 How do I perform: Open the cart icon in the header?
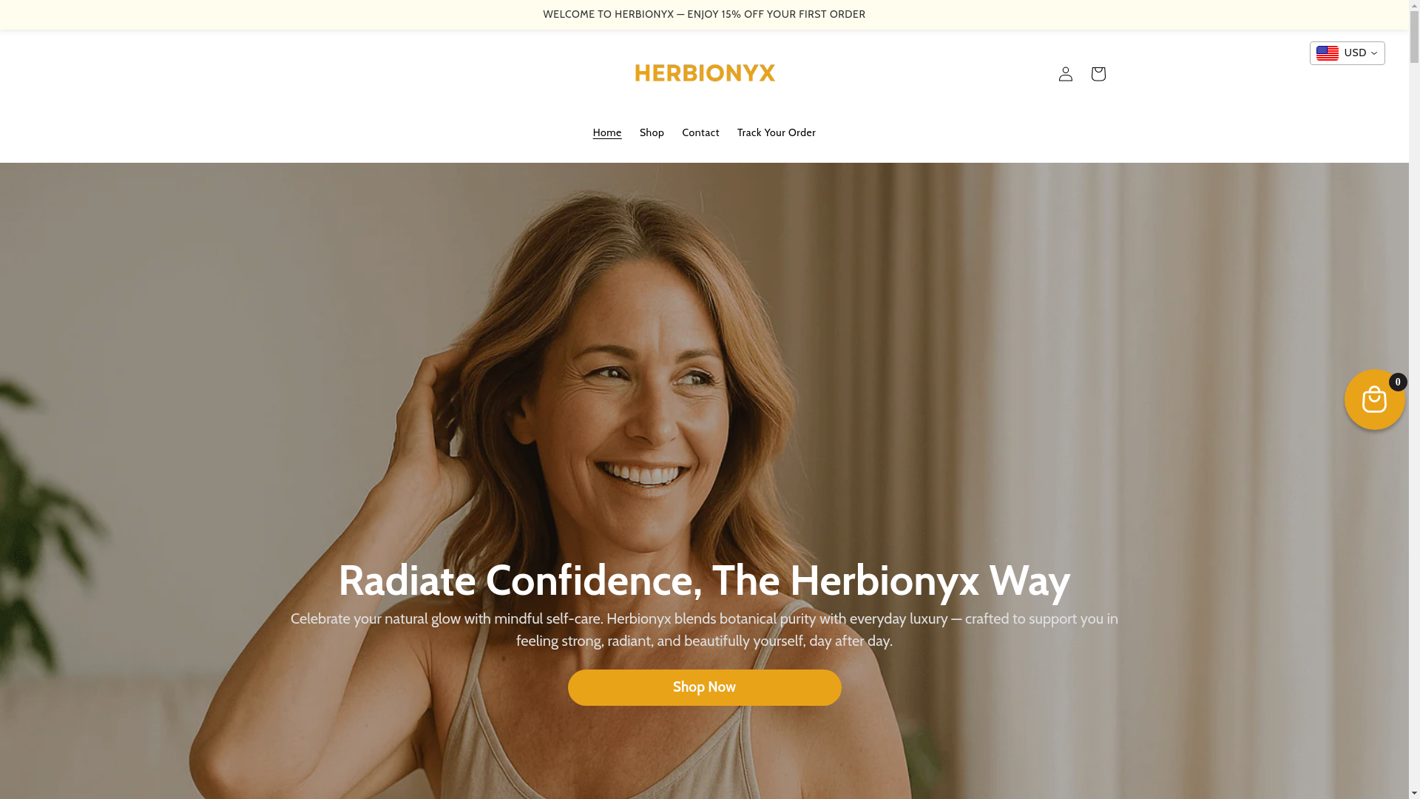[1098, 74]
